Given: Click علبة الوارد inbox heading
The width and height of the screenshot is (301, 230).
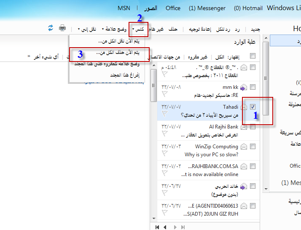Looking at the screenshot, I should pyautogui.click(x=245, y=42).
